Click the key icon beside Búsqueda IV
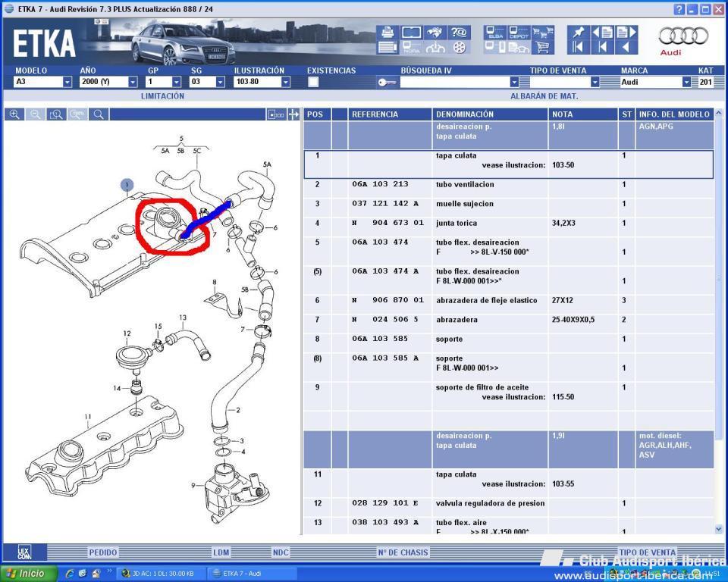This screenshot has height=582, width=728. [x=387, y=82]
